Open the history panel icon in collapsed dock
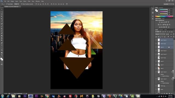This screenshot has width=175, height=98. (153, 9)
